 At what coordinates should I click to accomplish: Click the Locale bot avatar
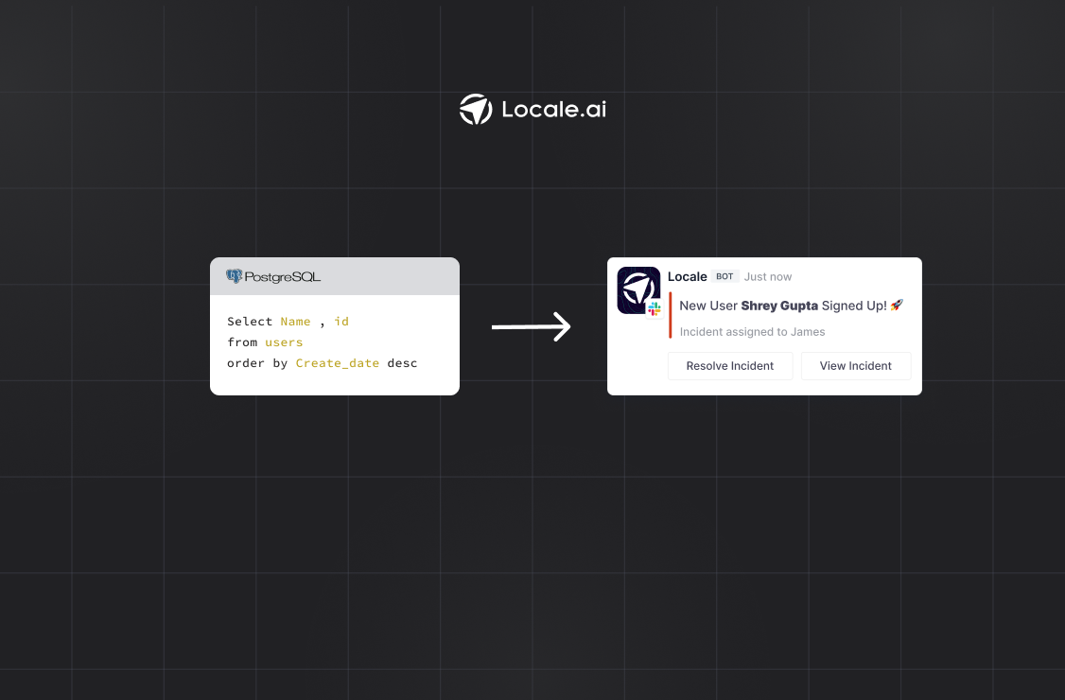[638, 290]
